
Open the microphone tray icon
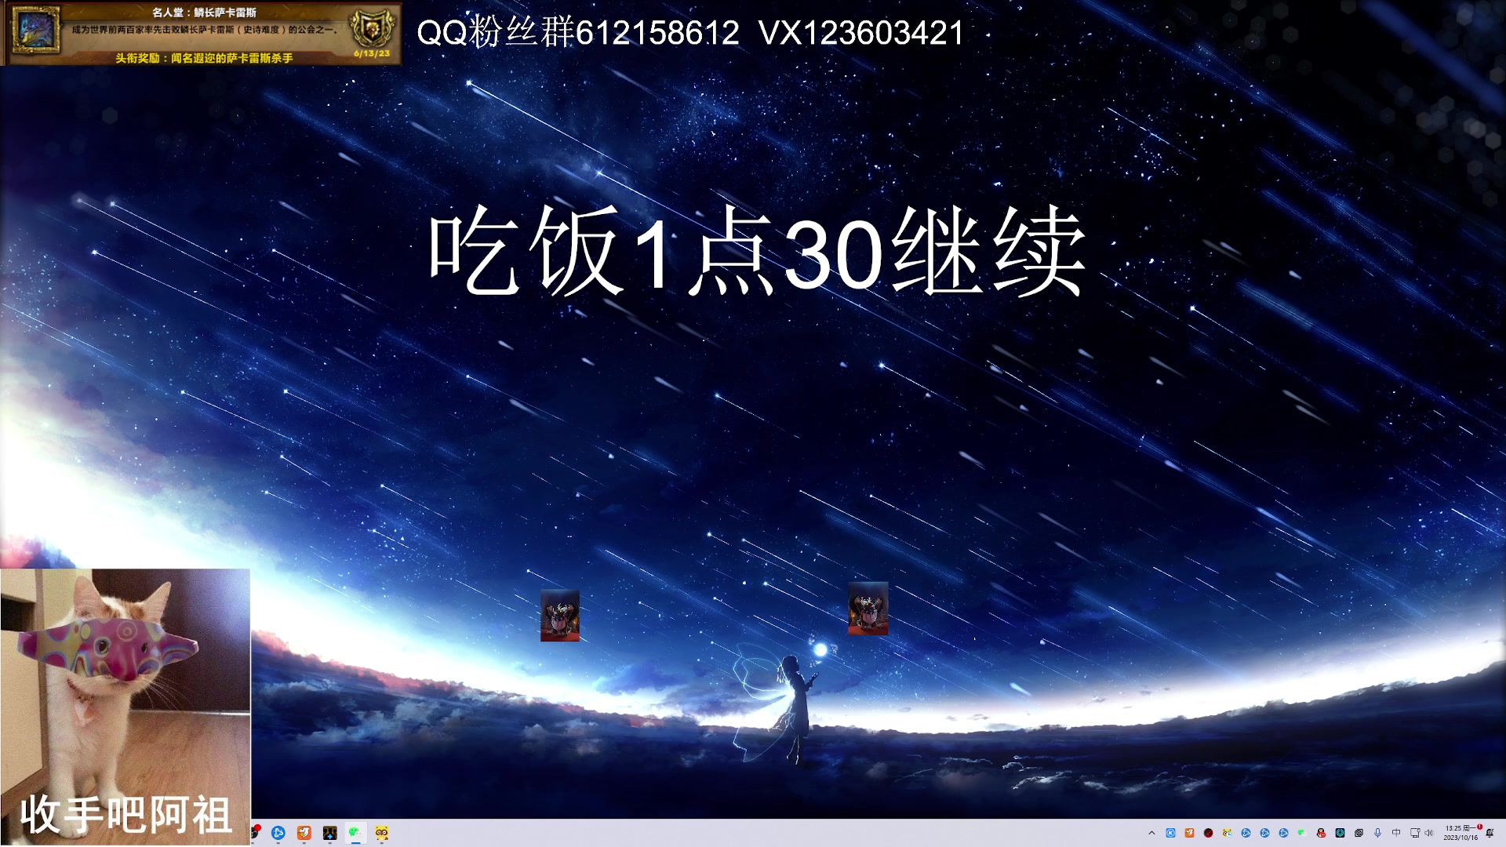pyautogui.click(x=1377, y=833)
